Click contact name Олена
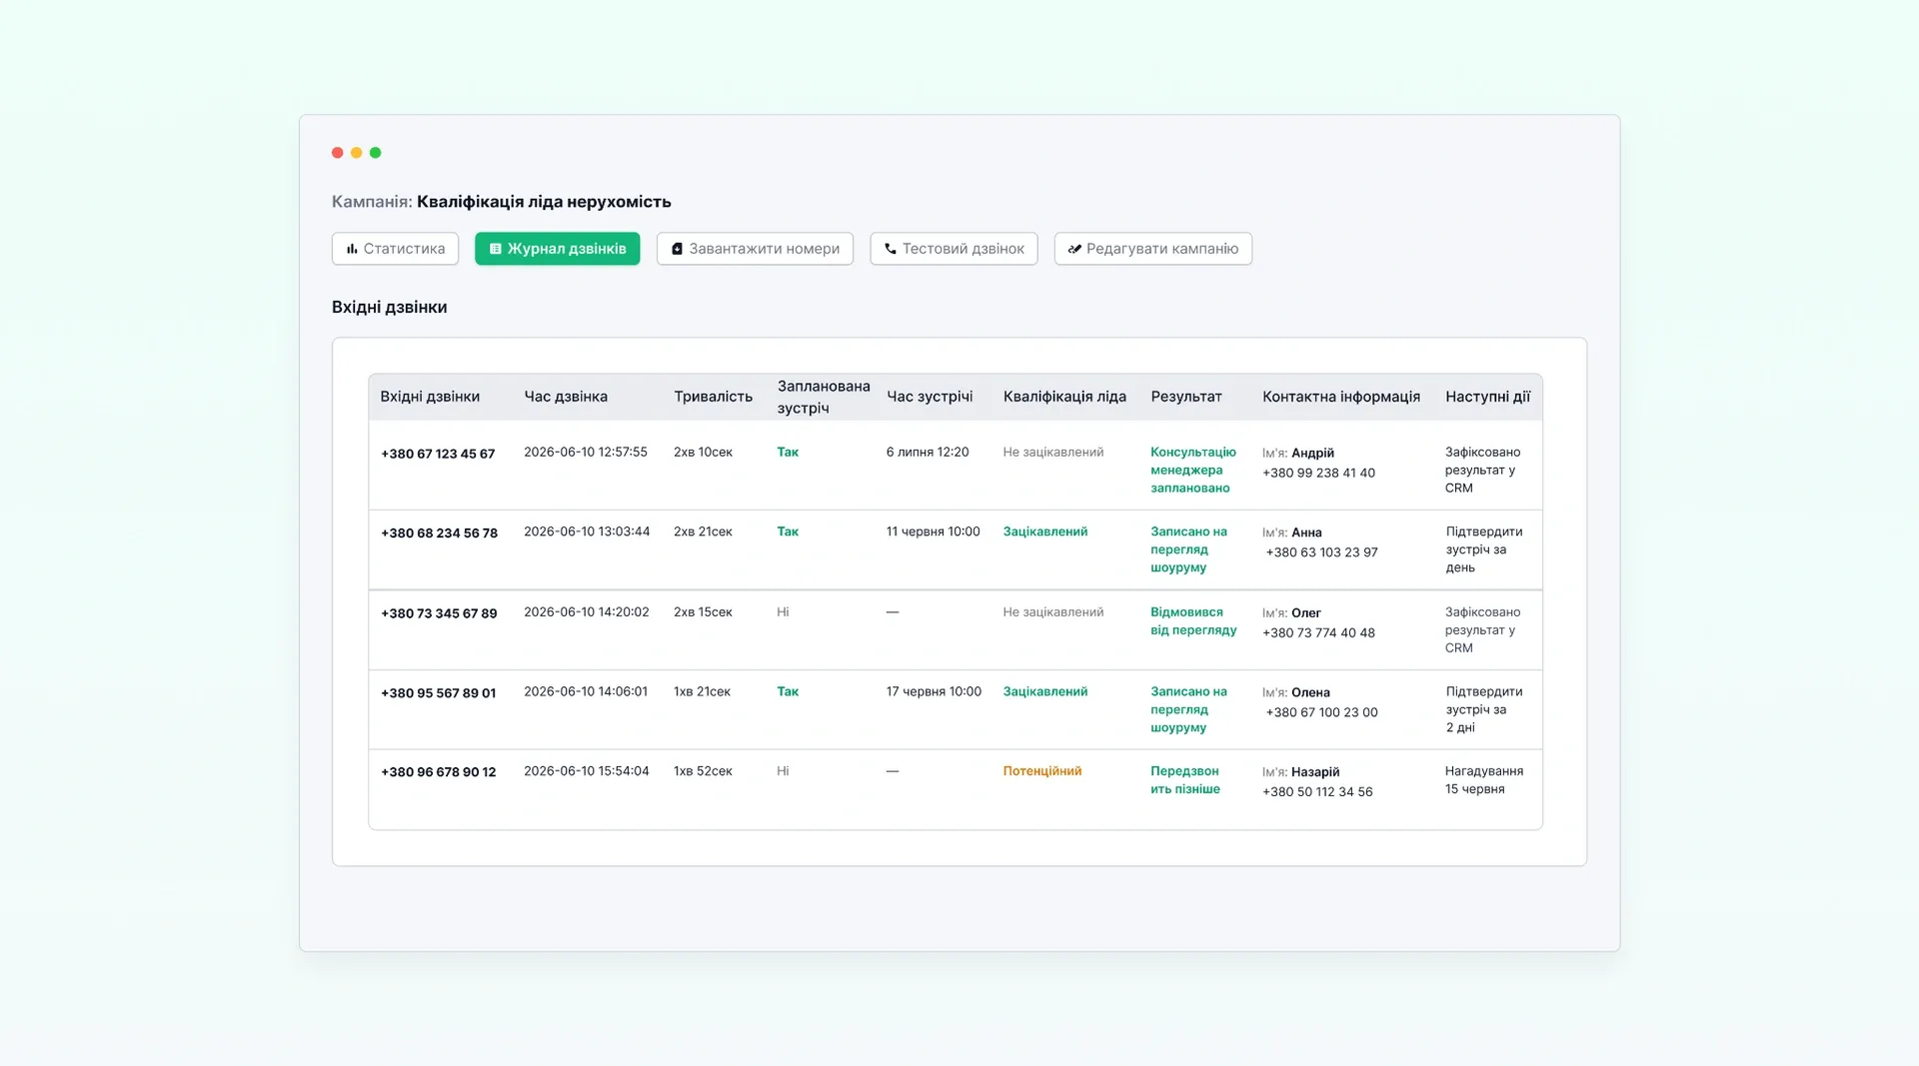The width and height of the screenshot is (1919, 1066). tap(1310, 693)
